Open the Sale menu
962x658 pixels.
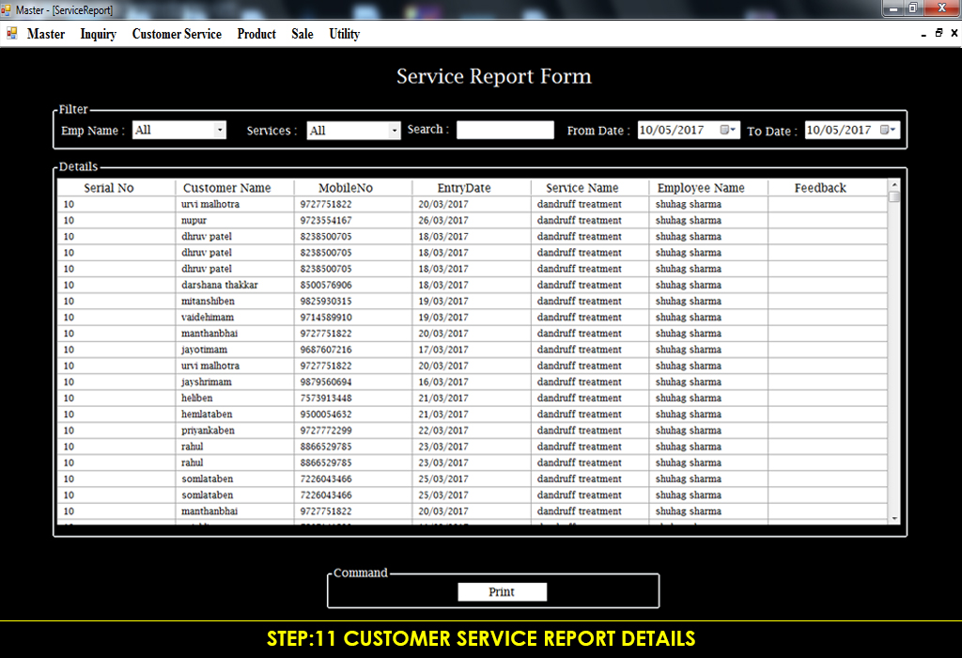[x=303, y=34]
